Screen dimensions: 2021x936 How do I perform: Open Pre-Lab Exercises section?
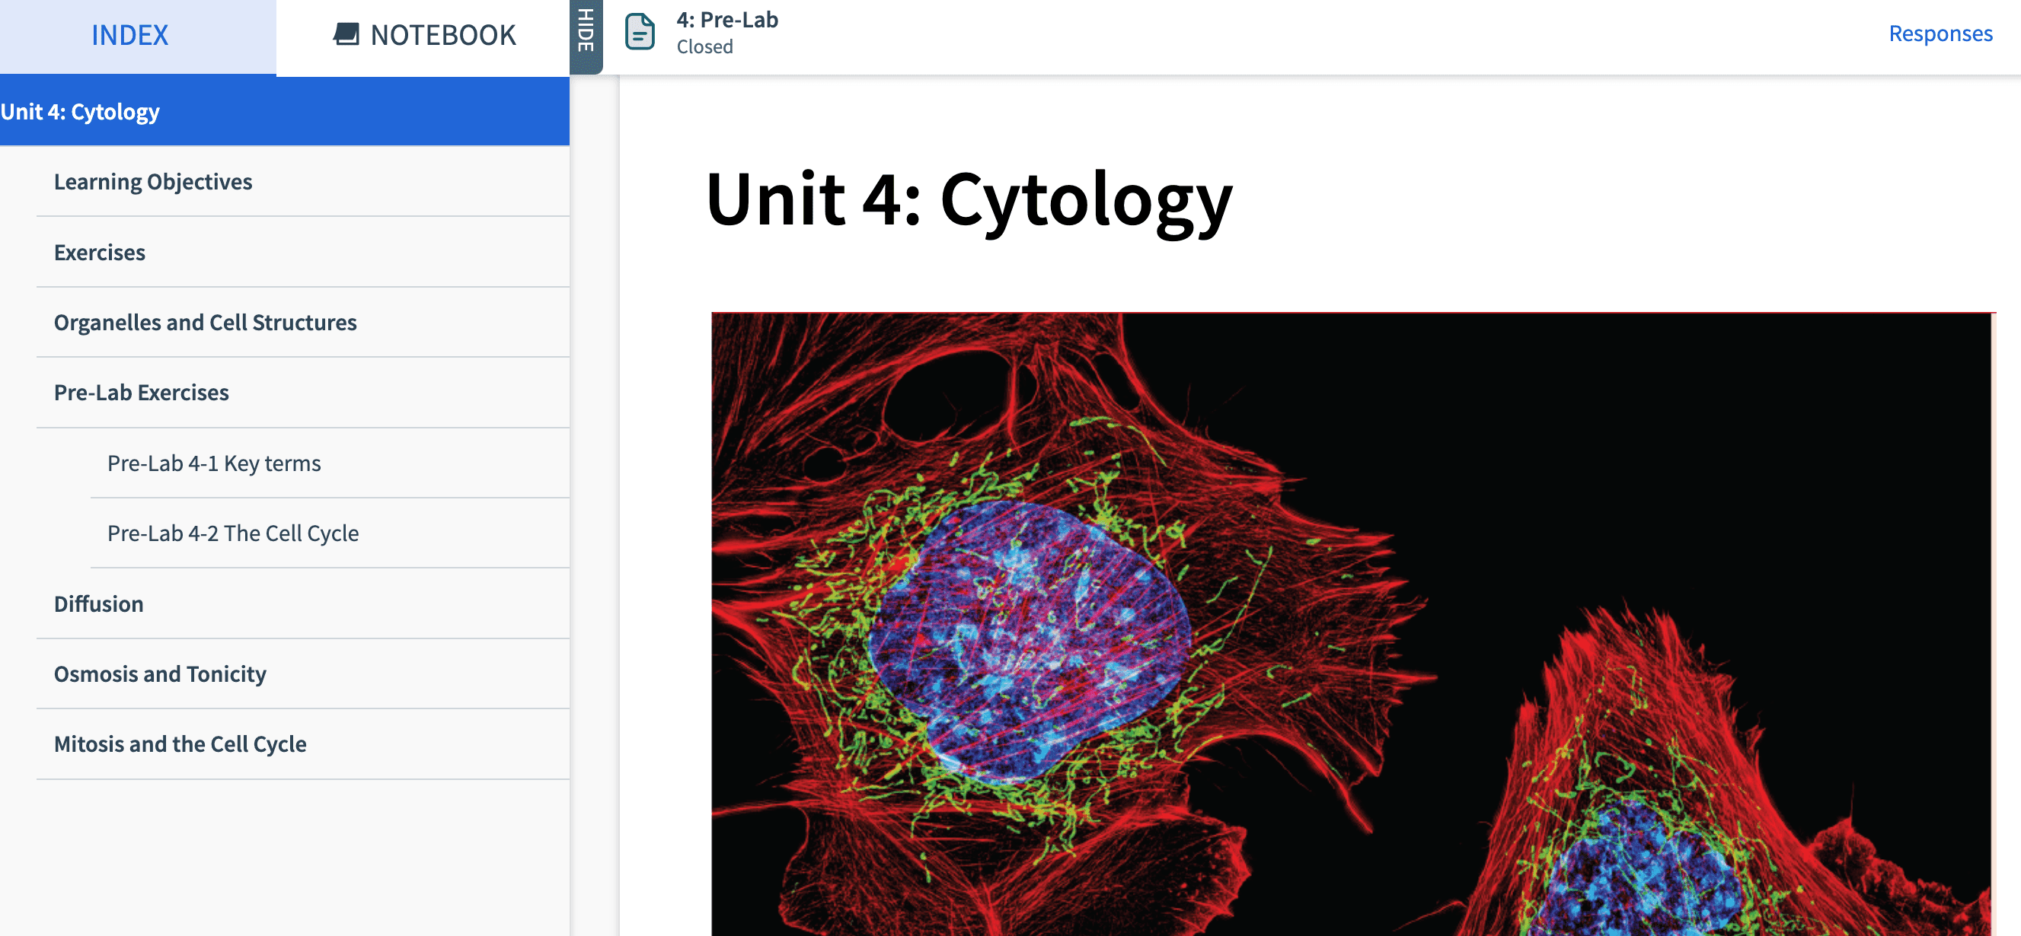(303, 393)
